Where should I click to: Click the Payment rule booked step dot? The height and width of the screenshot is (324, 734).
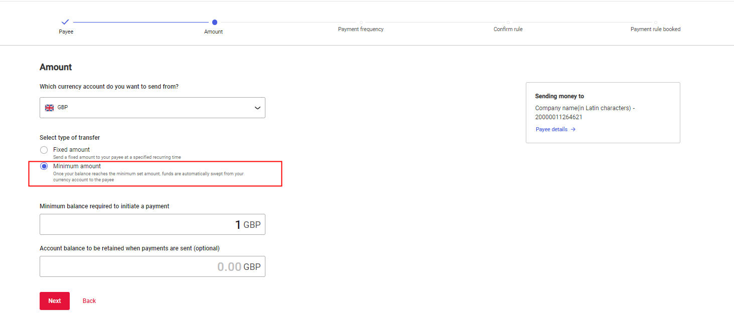pyautogui.click(x=655, y=22)
